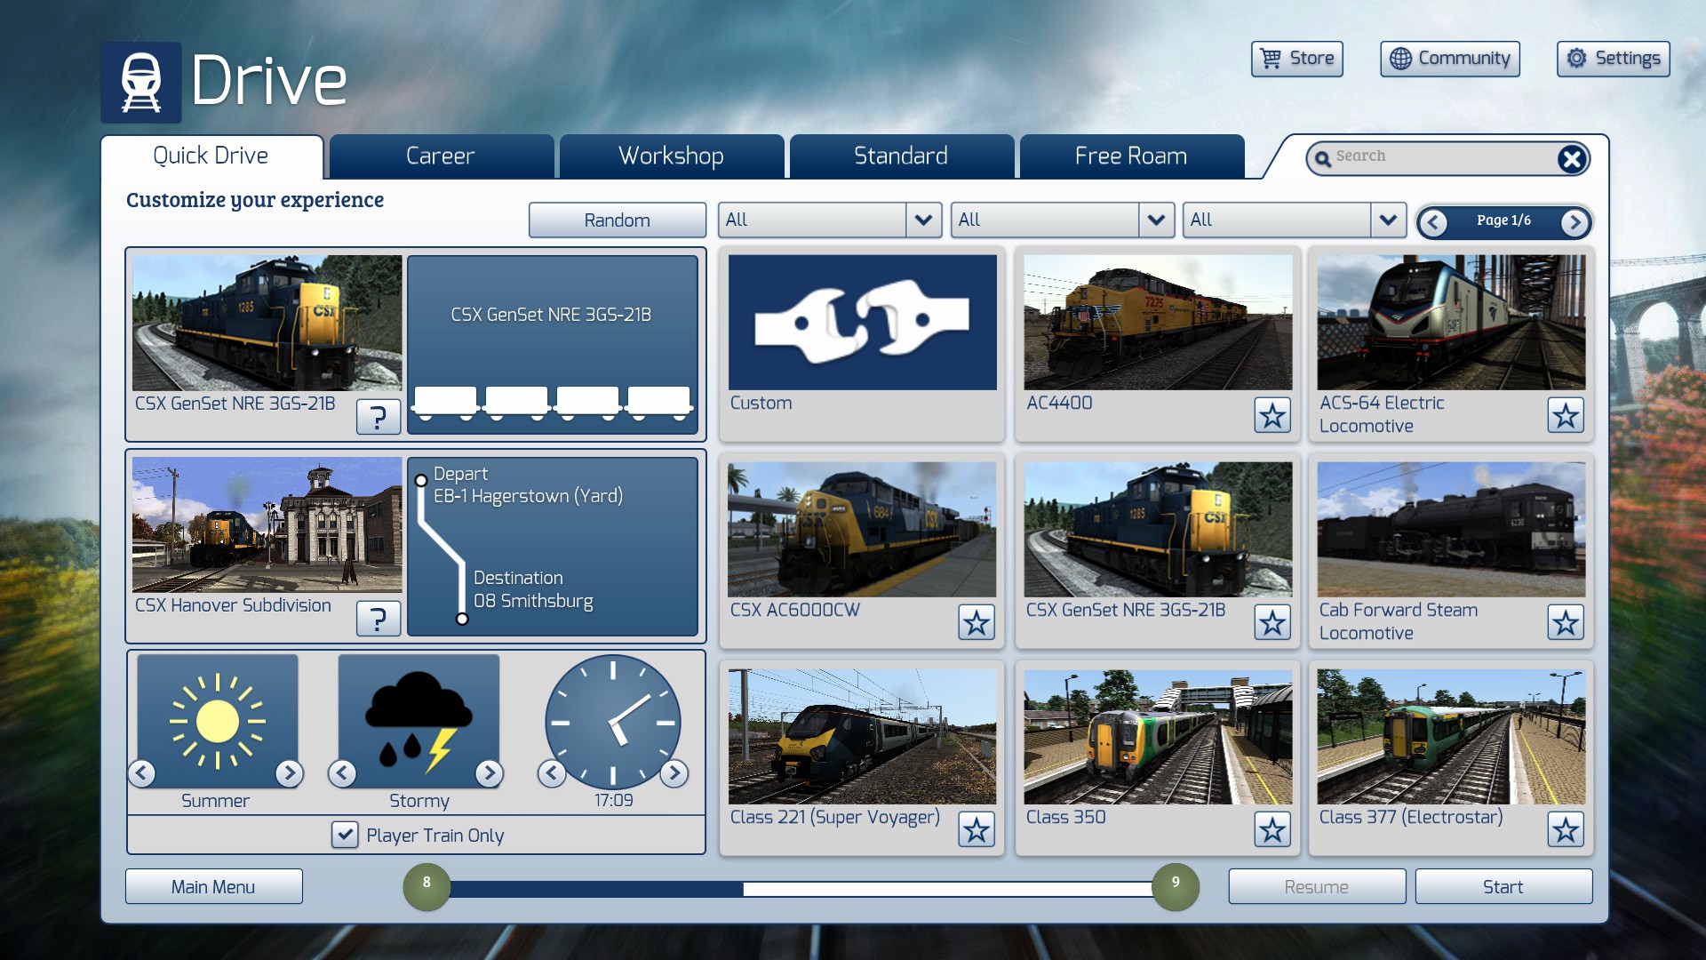The height and width of the screenshot is (960, 1706).
Task: Click the Start button
Action: coord(1503,886)
